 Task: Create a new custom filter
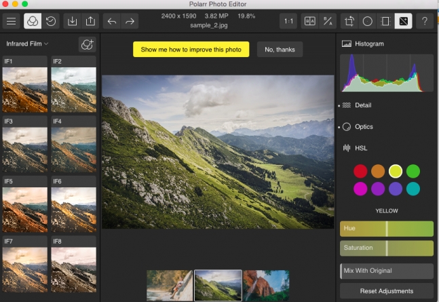pos(87,44)
